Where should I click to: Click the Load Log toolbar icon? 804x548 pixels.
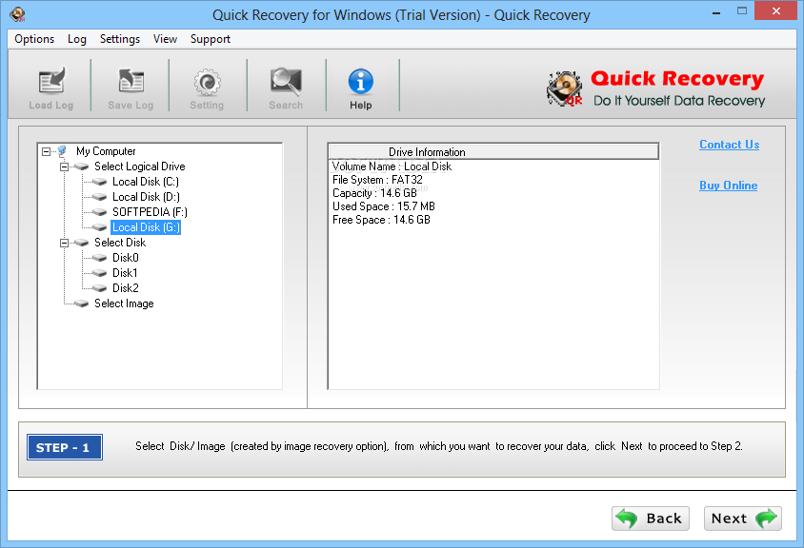click(x=51, y=81)
